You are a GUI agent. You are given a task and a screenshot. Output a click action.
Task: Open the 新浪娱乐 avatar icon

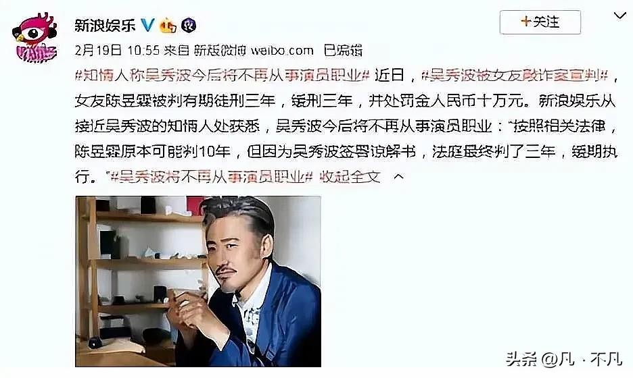34,38
